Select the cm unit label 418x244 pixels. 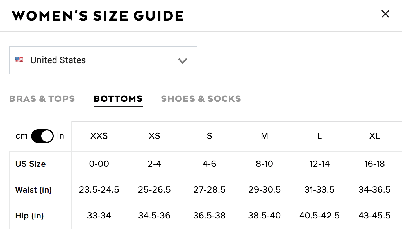point(21,136)
